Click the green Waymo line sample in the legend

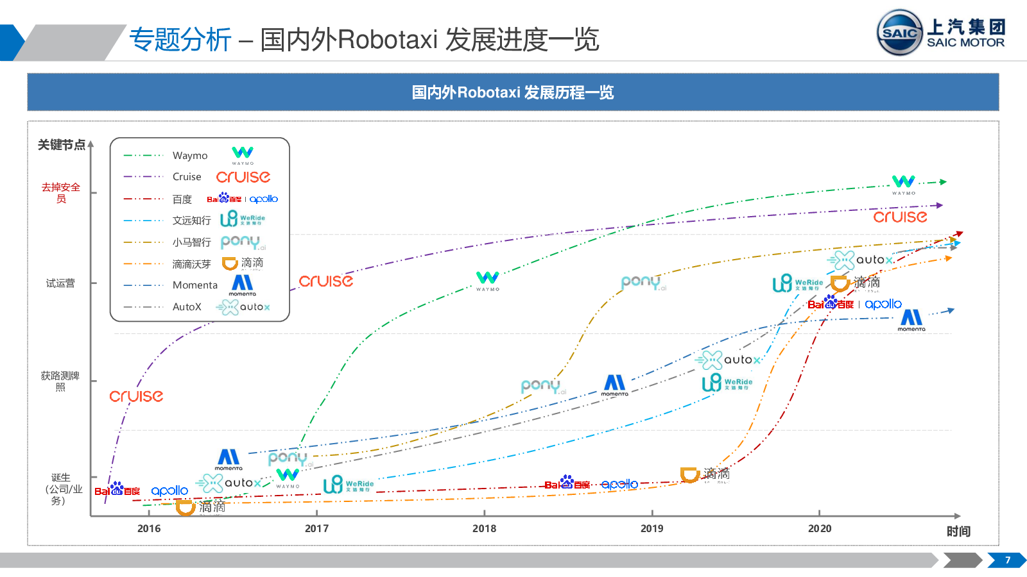pyautogui.click(x=144, y=155)
